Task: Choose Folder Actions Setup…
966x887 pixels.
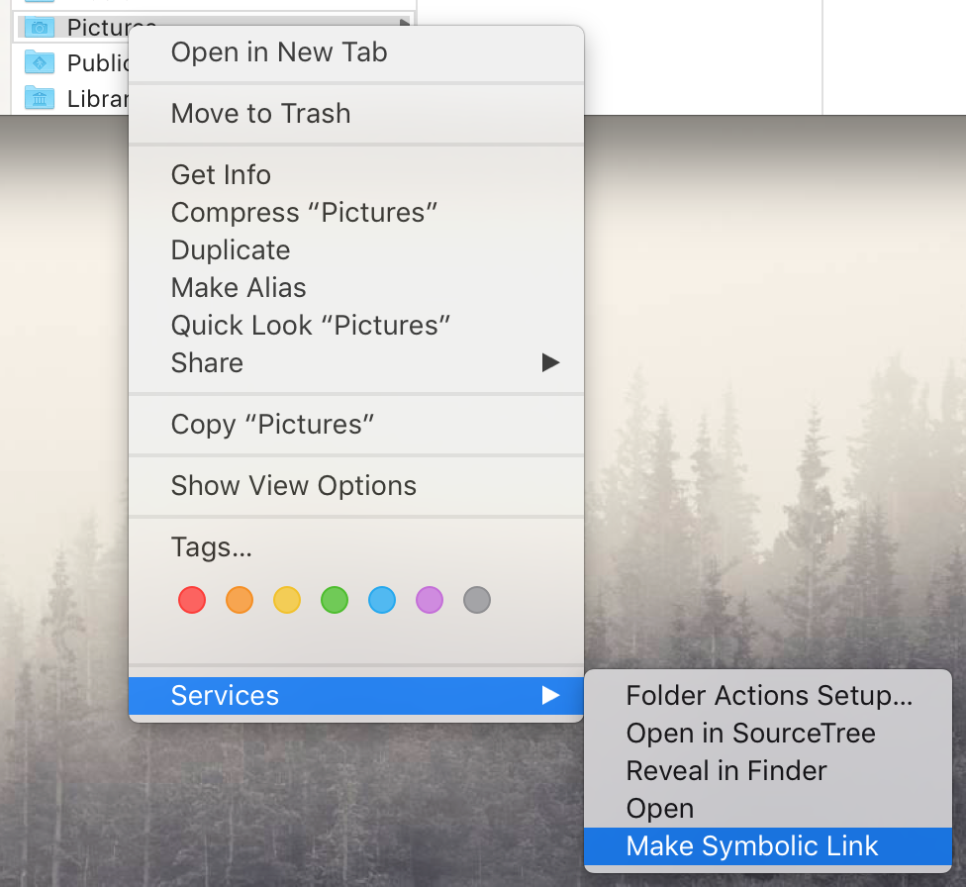Action: point(769,696)
